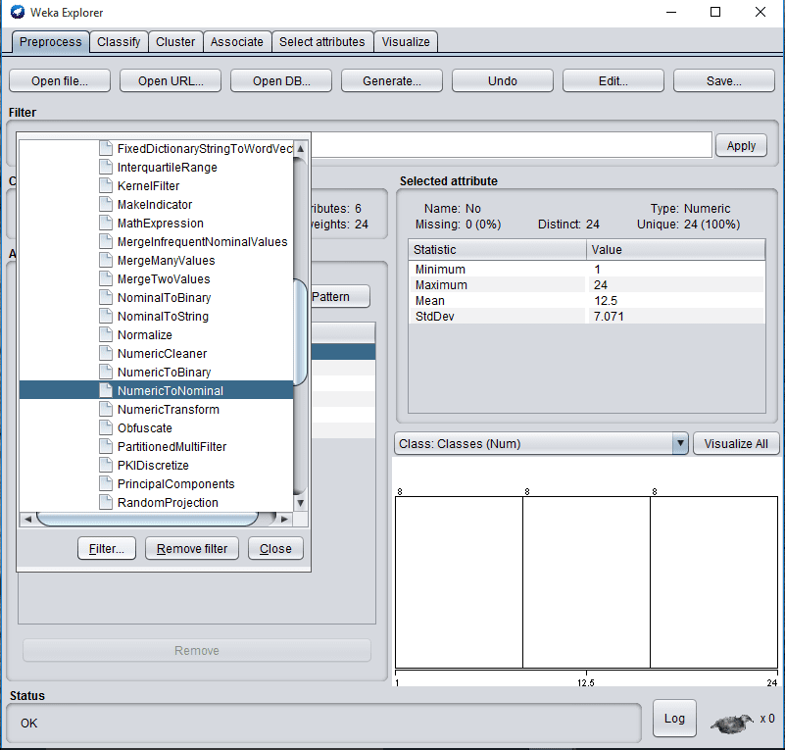Close the filter chooser popup
This screenshot has height=750, width=785.
(x=275, y=549)
